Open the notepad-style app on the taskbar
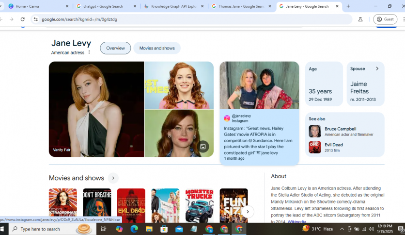The width and height of the screenshot is (405, 235). point(194,229)
